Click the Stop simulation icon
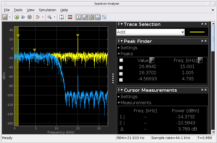This screenshot has width=217, height=143. (x=30, y=17)
